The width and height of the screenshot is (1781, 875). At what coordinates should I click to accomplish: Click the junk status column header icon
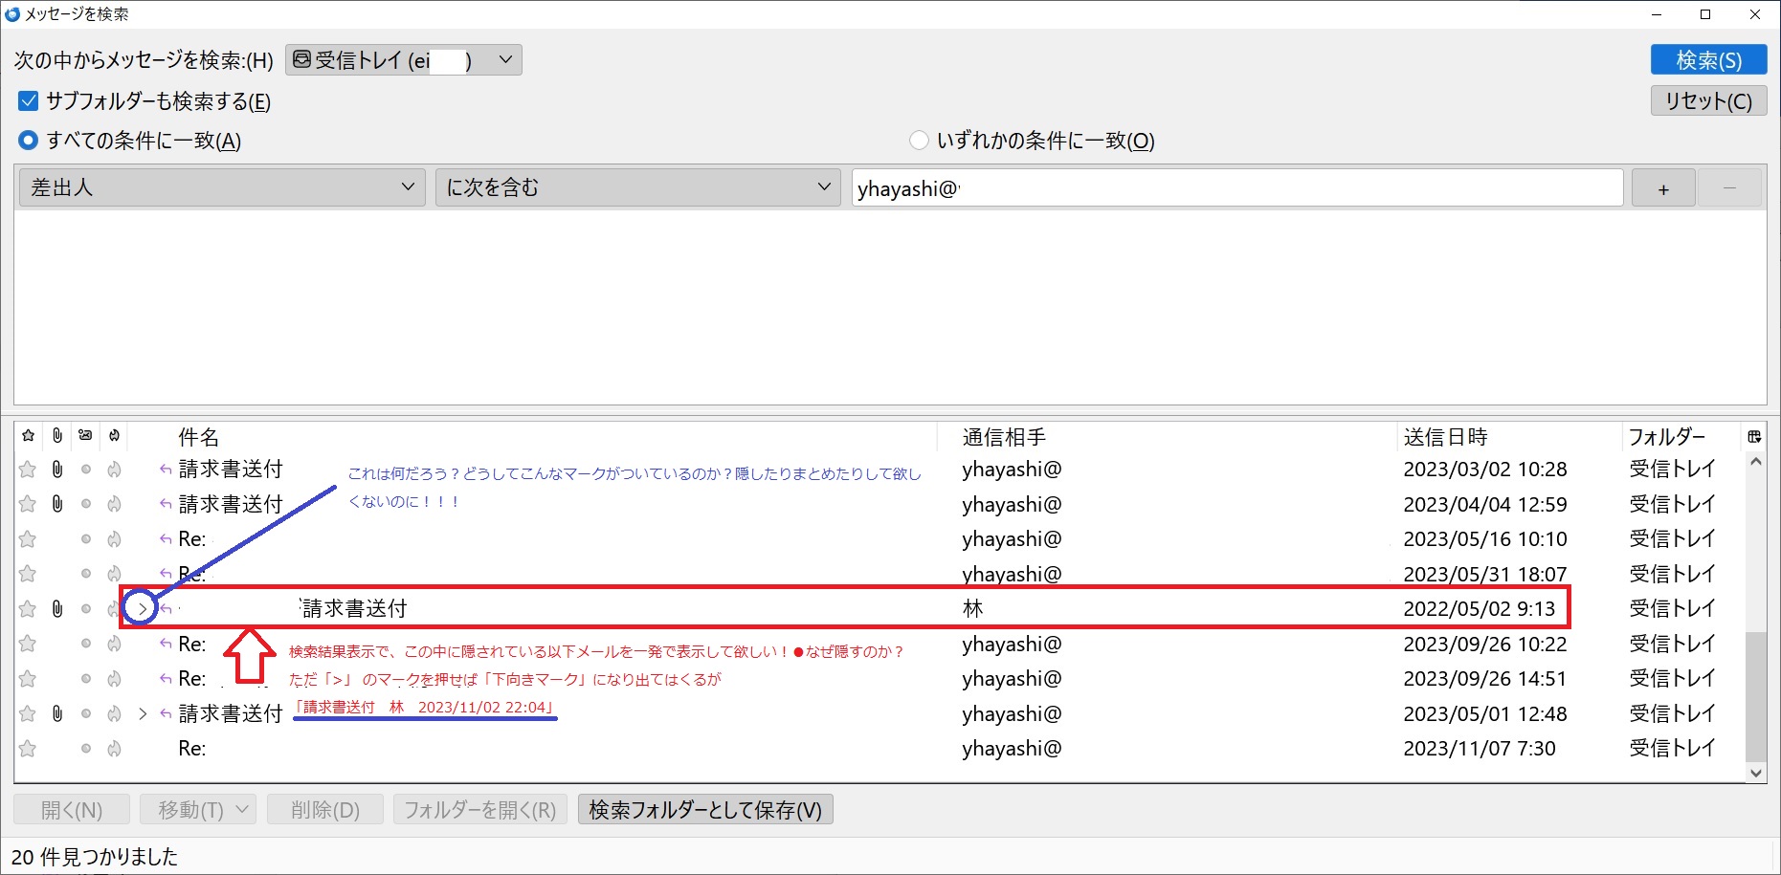(x=114, y=436)
